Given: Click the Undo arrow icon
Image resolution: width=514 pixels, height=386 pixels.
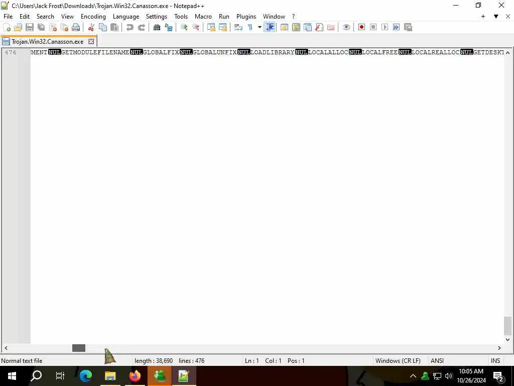Looking at the screenshot, I should 130,27.
